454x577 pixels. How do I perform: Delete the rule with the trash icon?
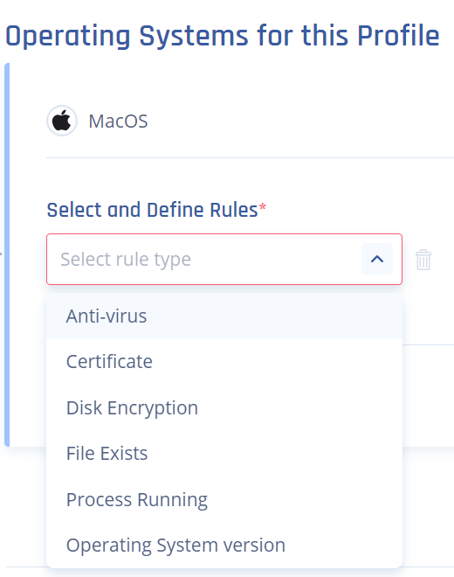pyautogui.click(x=423, y=260)
